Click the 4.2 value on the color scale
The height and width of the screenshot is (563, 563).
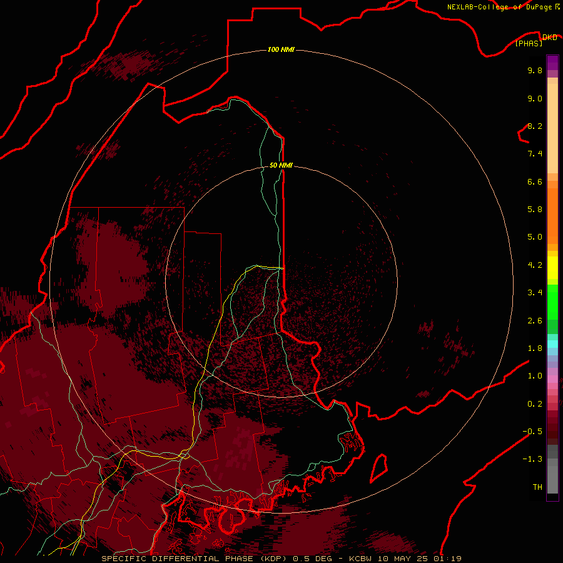(535, 265)
